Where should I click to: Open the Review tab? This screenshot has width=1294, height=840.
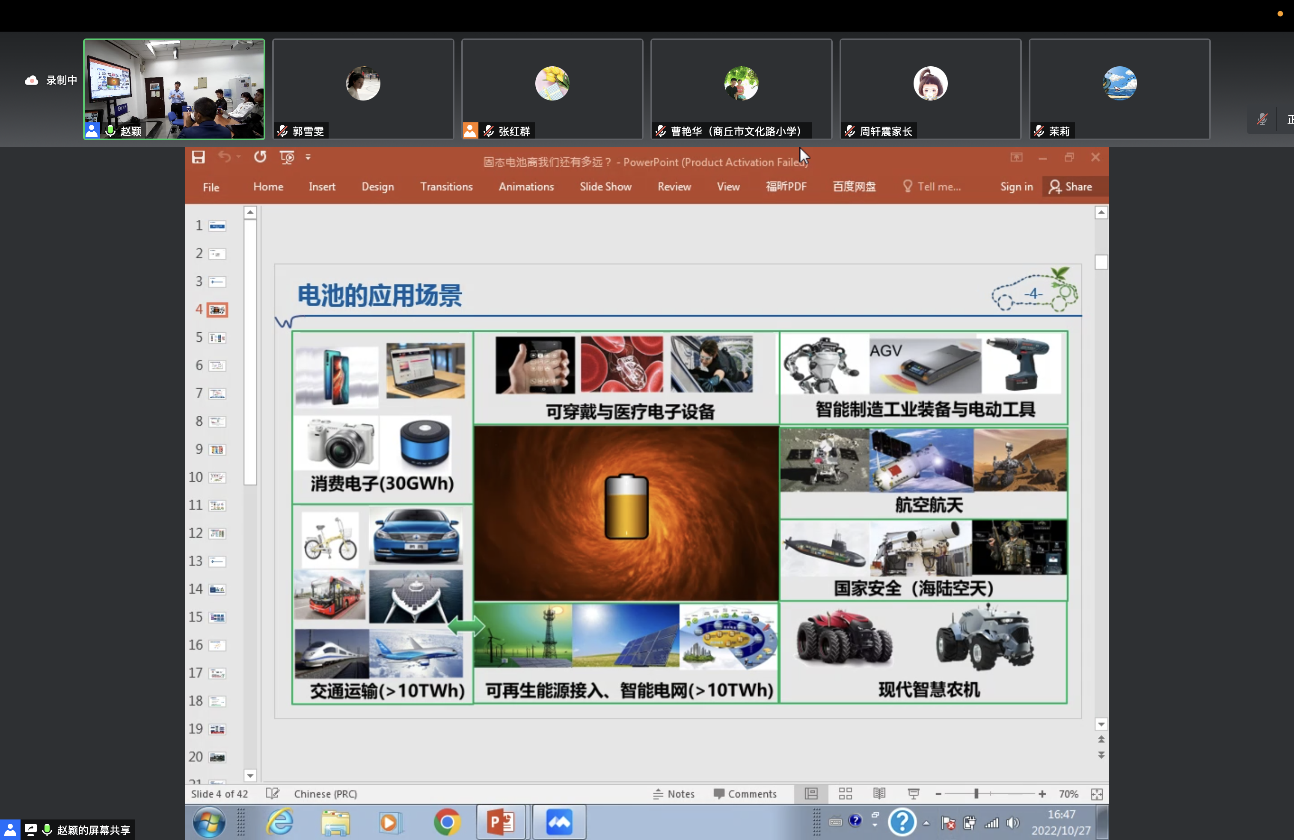pos(674,186)
